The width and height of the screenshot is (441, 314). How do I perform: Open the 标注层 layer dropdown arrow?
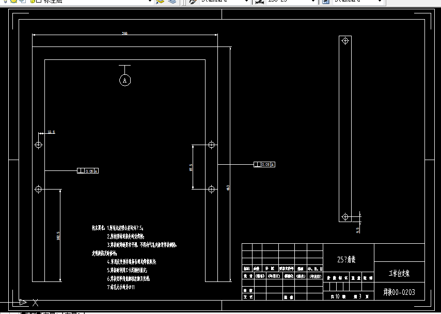click(150, 1)
